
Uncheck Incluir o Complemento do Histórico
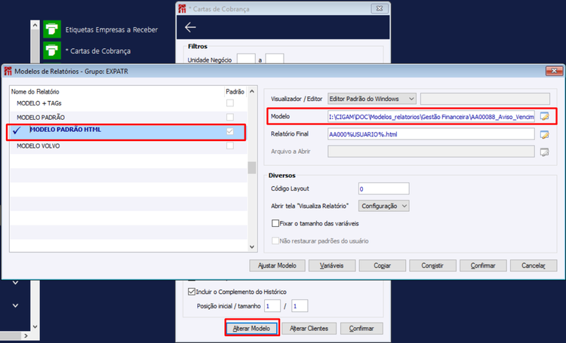click(192, 292)
